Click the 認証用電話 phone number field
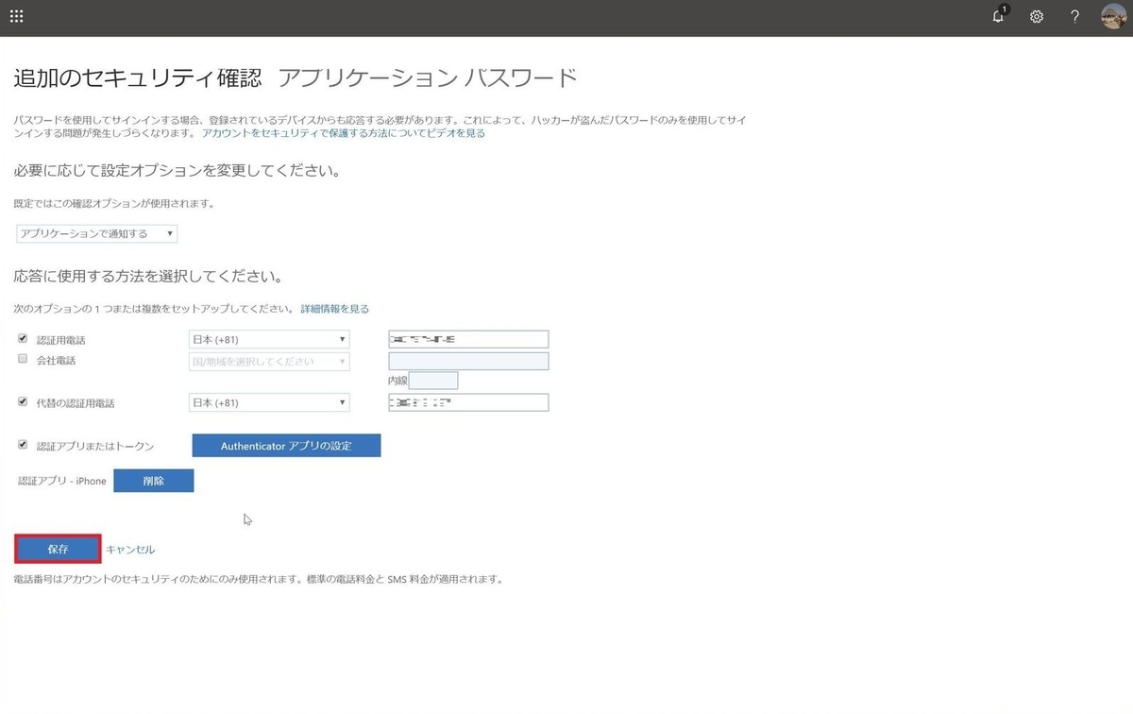Viewport: 1133px width, 714px height. 467,338
